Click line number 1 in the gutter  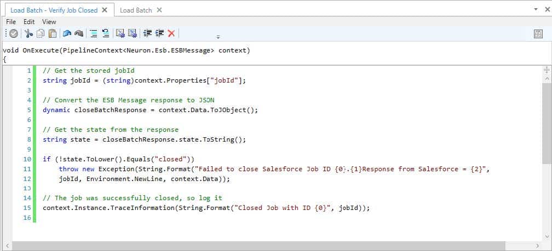[29, 71]
